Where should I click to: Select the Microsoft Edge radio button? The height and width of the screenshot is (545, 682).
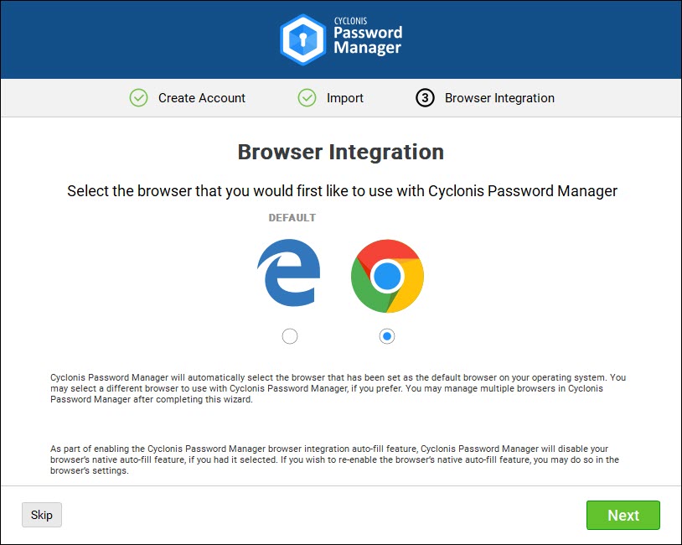(290, 336)
